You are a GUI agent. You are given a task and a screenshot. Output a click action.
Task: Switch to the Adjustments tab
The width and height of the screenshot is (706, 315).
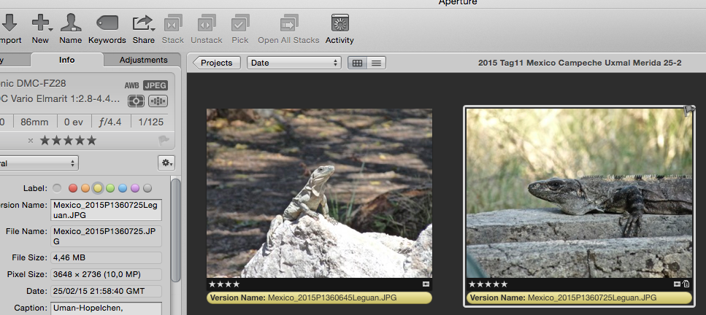143,60
